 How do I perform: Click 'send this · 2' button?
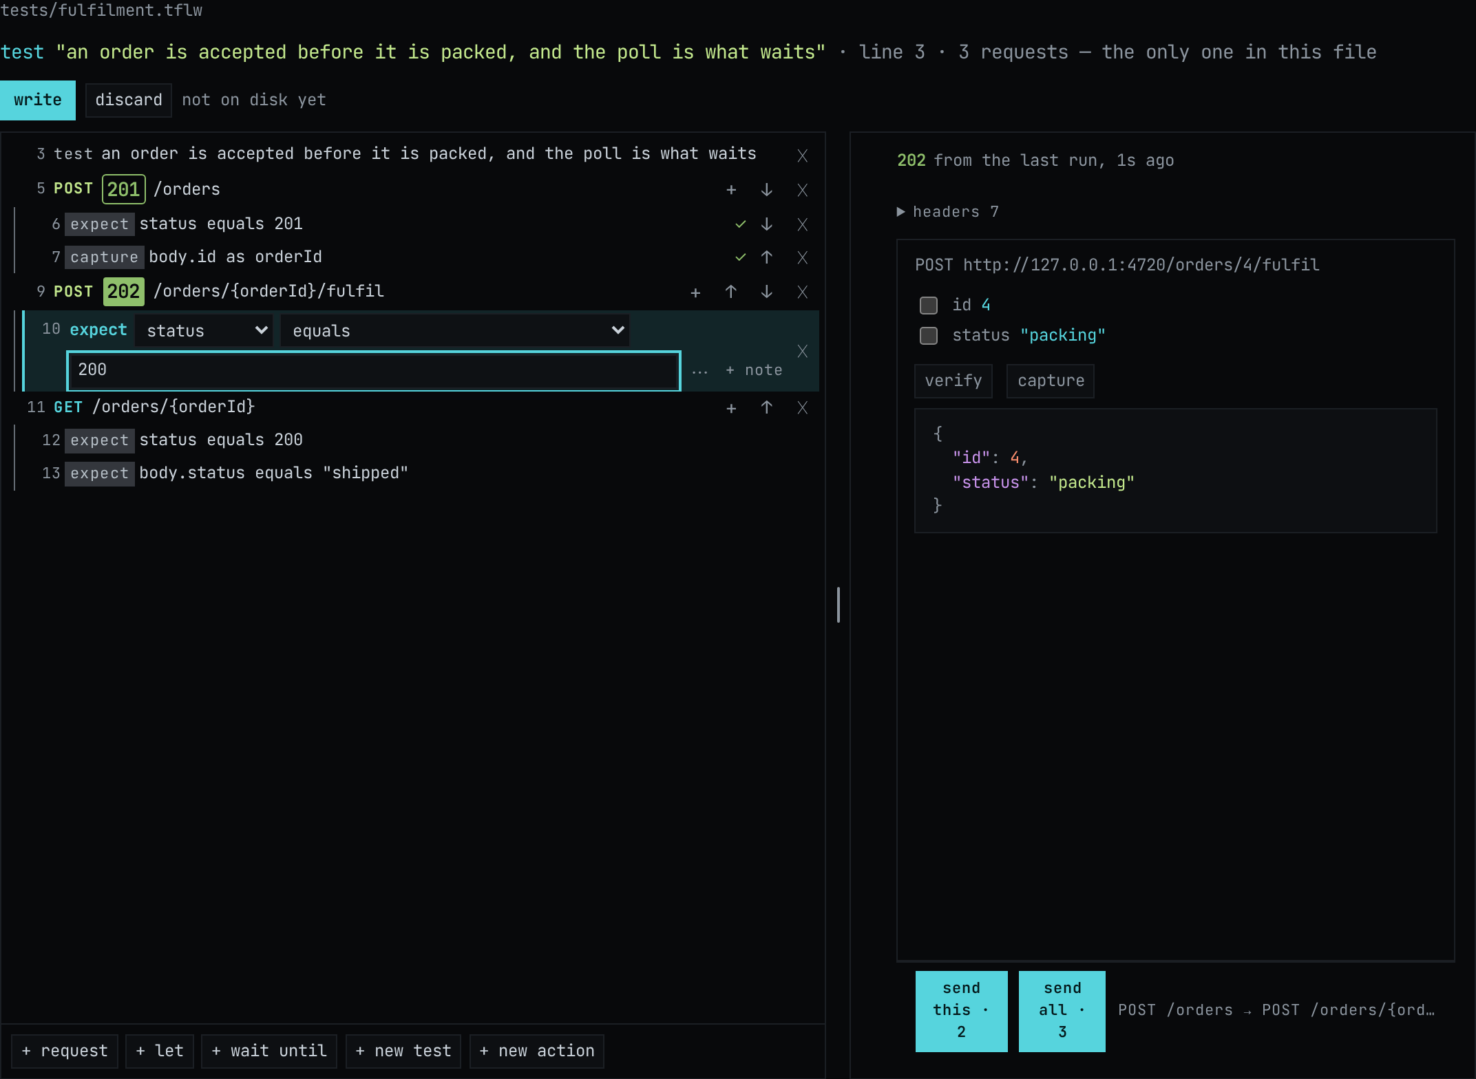tap(961, 1011)
